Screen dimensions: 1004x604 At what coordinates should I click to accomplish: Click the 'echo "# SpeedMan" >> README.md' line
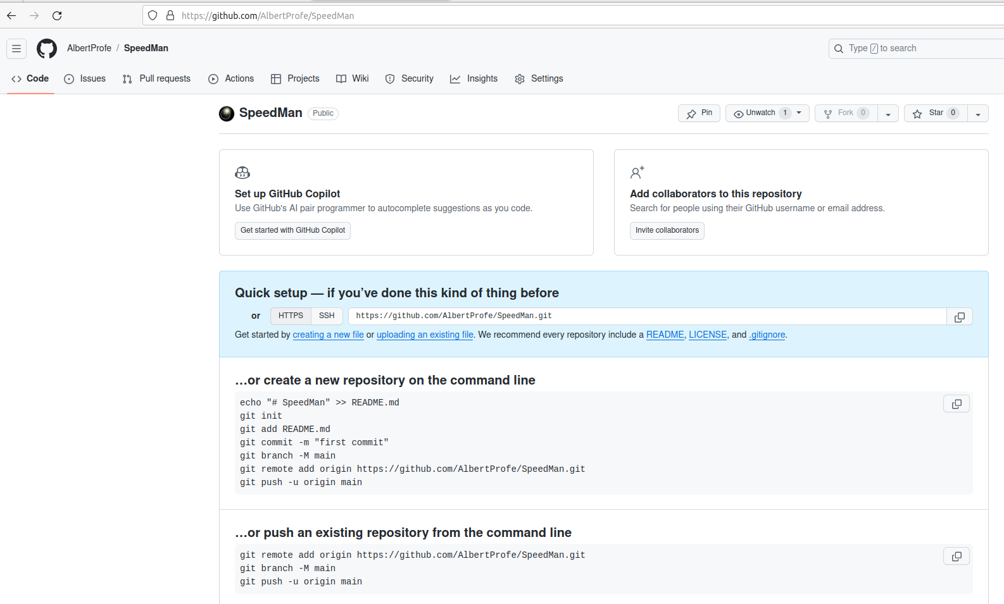[x=320, y=402]
